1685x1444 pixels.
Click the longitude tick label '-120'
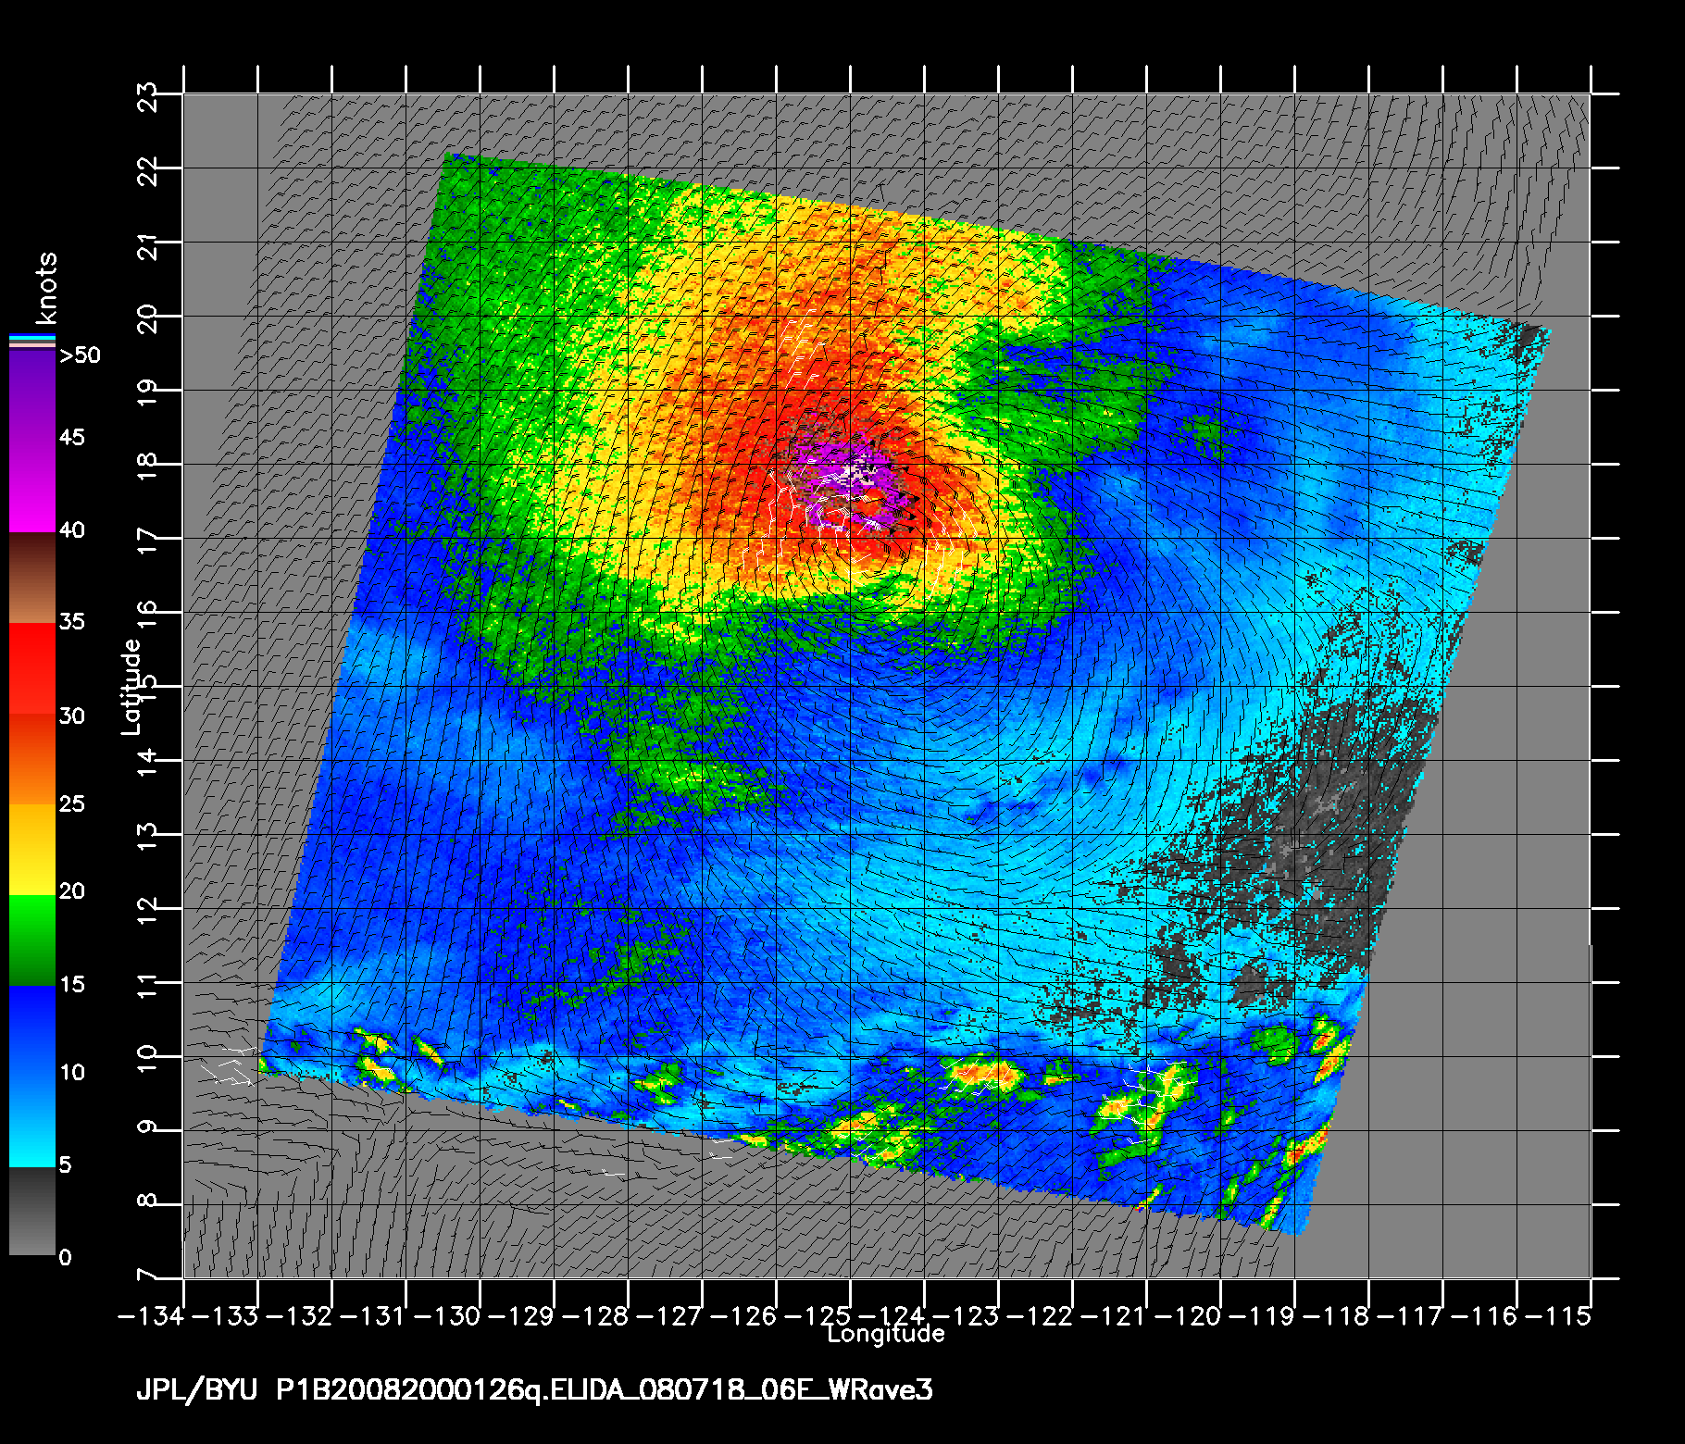[1188, 1315]
